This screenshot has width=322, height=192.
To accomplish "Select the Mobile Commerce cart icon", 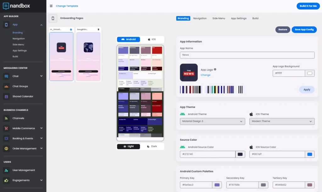I will (x=6, y=128).
